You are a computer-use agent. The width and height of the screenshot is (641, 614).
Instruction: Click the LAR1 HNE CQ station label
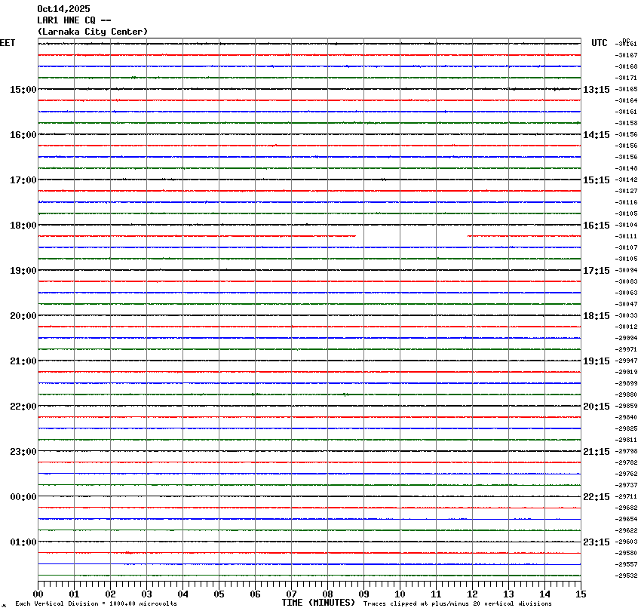(x=75, y=20)
